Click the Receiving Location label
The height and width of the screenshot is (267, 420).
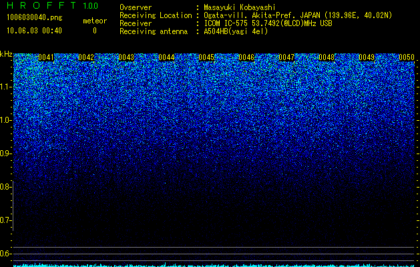tap(156, 15)
